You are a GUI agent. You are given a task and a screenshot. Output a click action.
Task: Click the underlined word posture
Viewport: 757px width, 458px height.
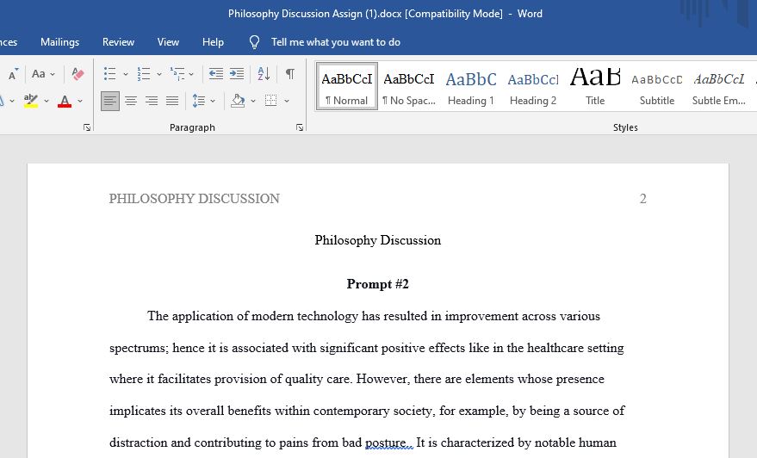(x=385, y=443)
